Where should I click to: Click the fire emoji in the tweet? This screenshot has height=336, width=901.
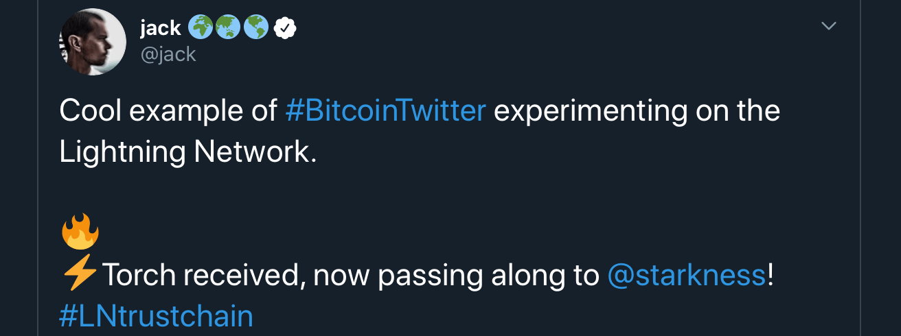pyautogui.click(x=80, y=232)
